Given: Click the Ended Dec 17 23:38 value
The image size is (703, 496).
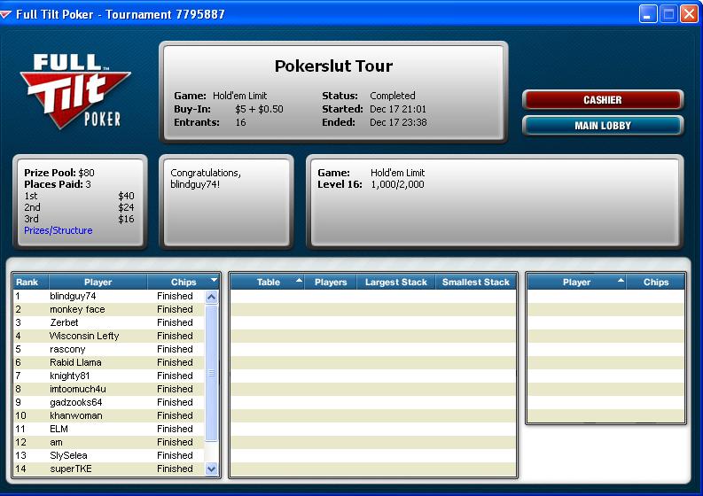Looking at the screenshot, I should tap(398, 122).
